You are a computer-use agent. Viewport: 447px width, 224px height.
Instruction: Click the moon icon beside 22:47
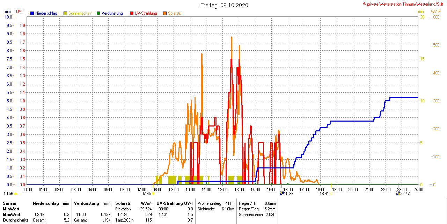click(398, 193)
